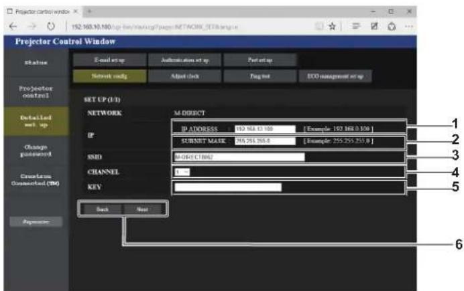The height and width of the screenshot is (291, 464).
Task: Click the subnet mask example text
Action: [x=338, y=141]
